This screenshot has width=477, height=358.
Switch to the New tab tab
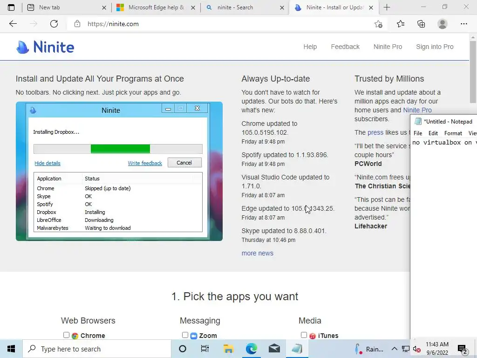66,7
